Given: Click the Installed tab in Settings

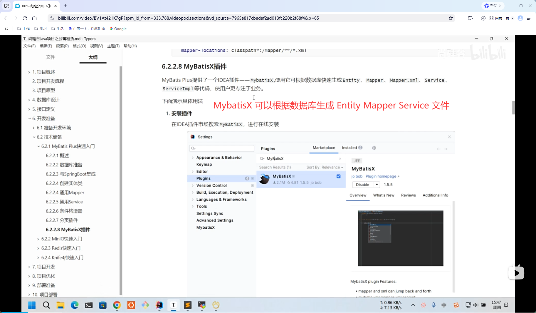Looking at the screenshot, I should click(352, 148).
